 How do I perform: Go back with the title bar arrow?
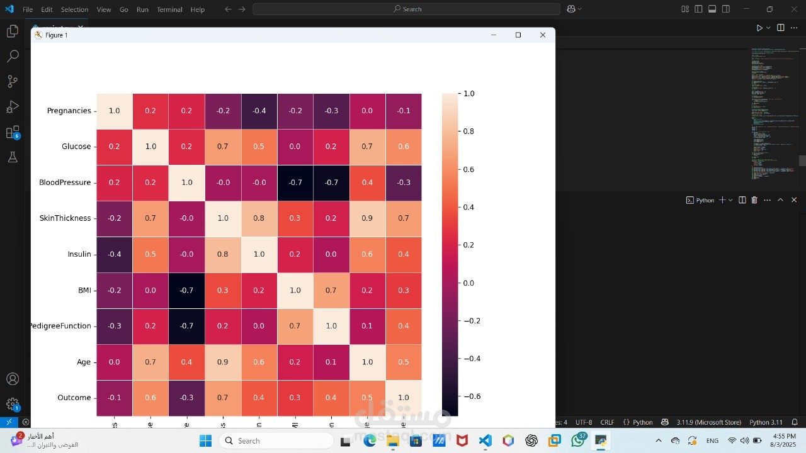point(228,9)
